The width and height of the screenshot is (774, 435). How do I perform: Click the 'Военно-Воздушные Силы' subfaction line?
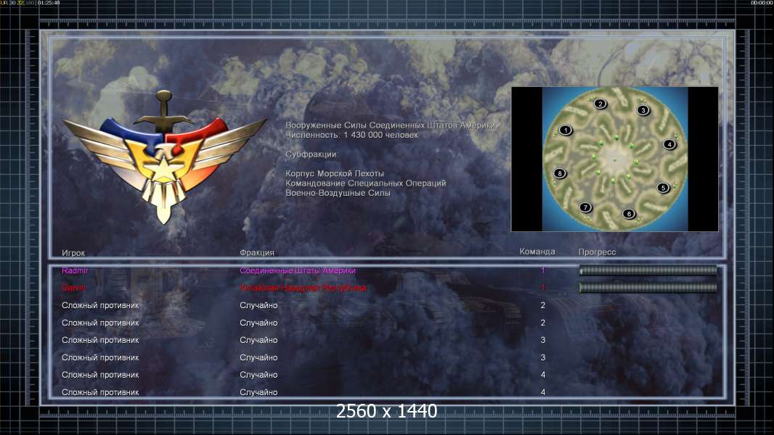pyautogui.click(x=338, y=193)
